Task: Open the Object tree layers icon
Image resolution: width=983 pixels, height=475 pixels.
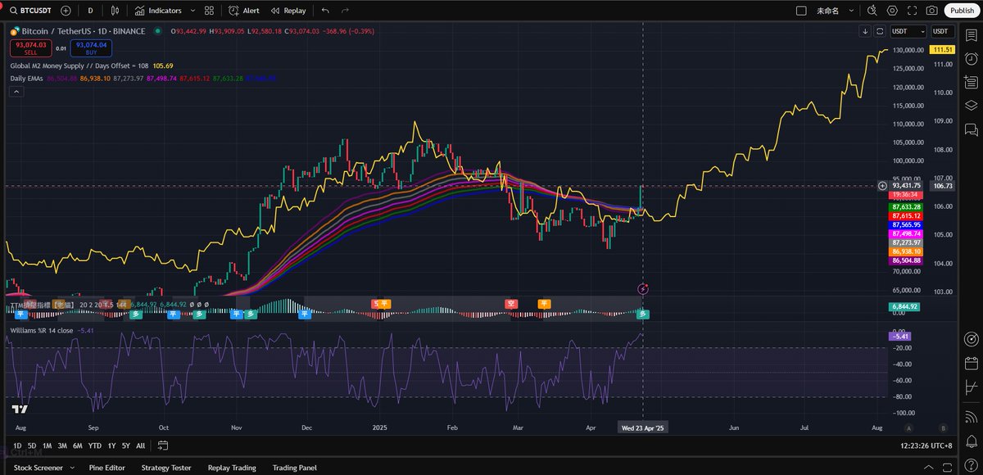Action: tap(972, 106)
